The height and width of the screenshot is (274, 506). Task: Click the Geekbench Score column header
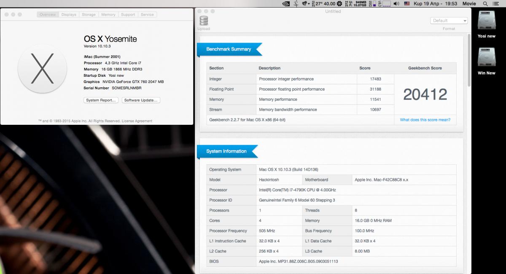pos(425,68)
